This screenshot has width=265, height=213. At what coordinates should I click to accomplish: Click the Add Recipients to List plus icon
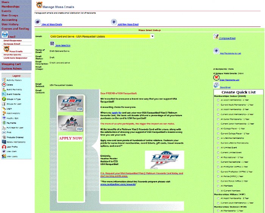click(216, 51)
